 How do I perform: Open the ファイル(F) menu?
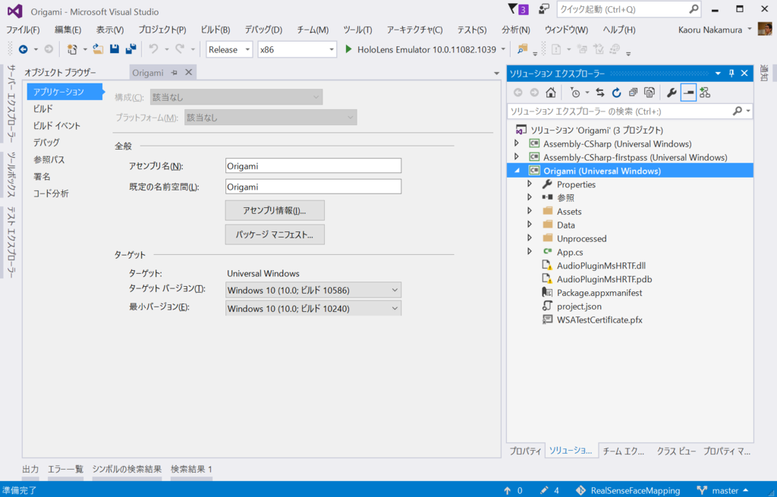(x=23, y=30)
